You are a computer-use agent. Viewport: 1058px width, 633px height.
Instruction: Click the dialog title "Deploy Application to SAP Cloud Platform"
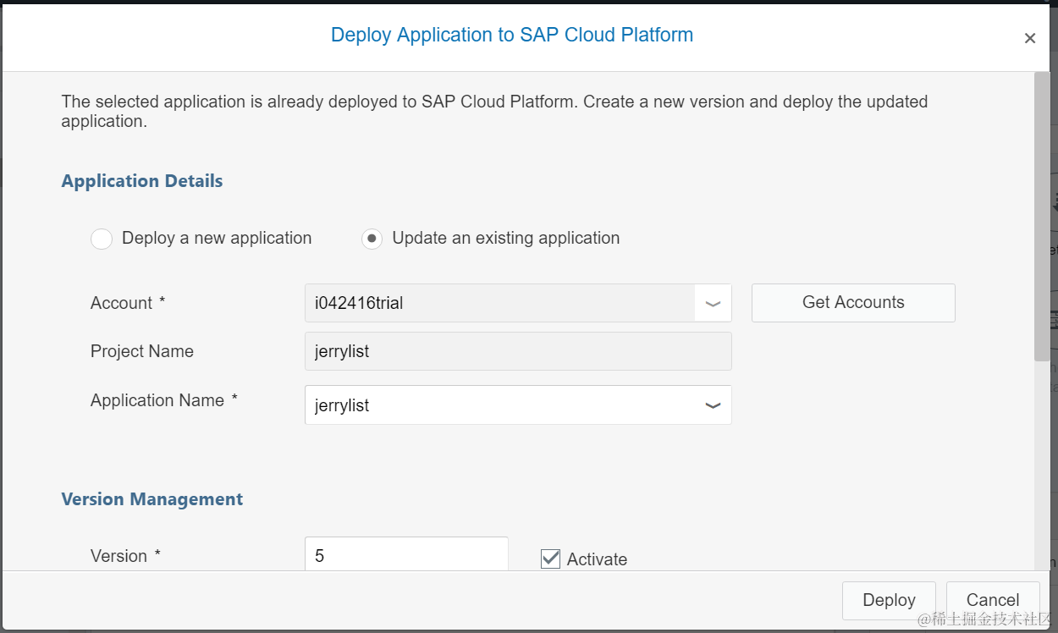click(511, 35)
